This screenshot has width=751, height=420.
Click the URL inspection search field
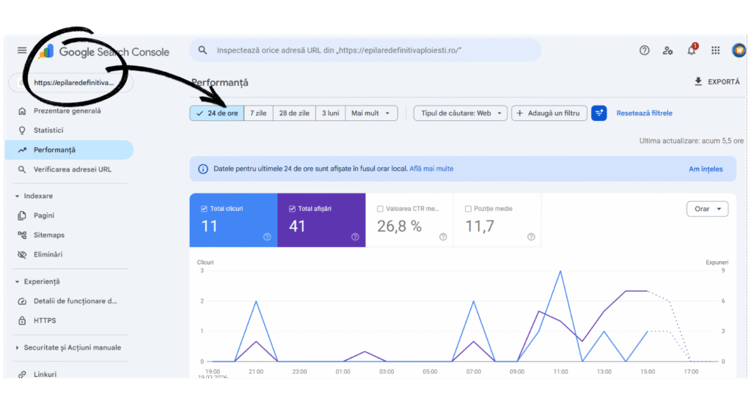(x=367, y=51)
